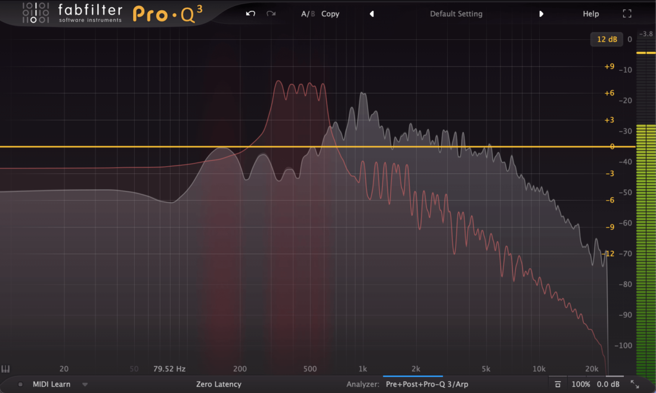Show the piano keyboard display icon
This screenshot has height=393, width=656.
5,369
